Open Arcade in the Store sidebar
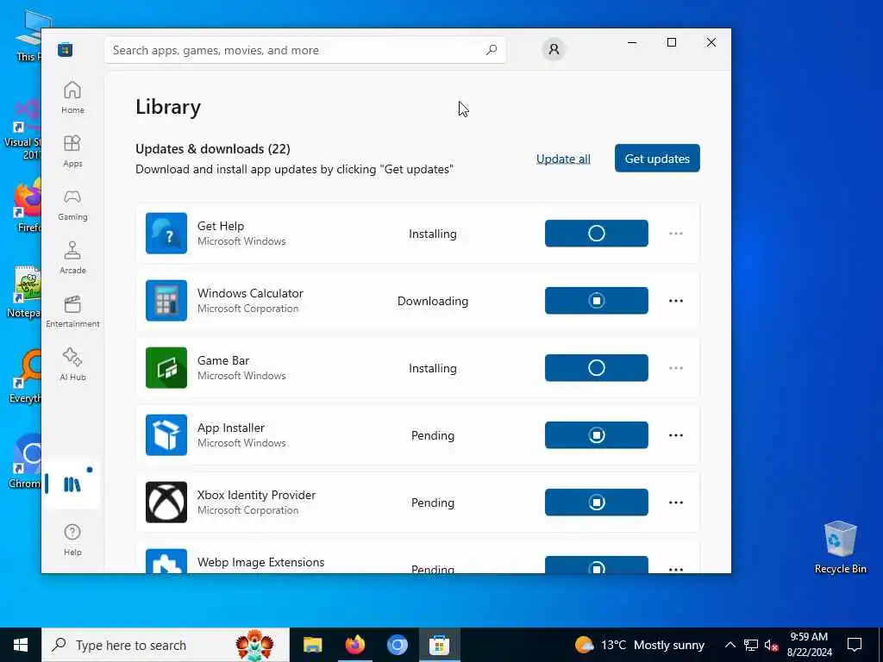 tap(72, 259)
